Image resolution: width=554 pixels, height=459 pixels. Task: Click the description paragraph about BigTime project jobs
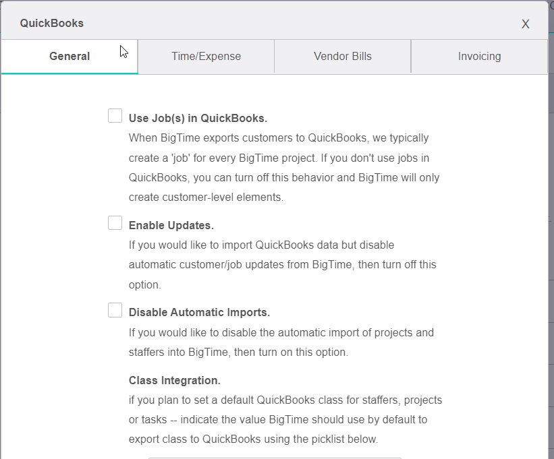[x=283, y=168]
